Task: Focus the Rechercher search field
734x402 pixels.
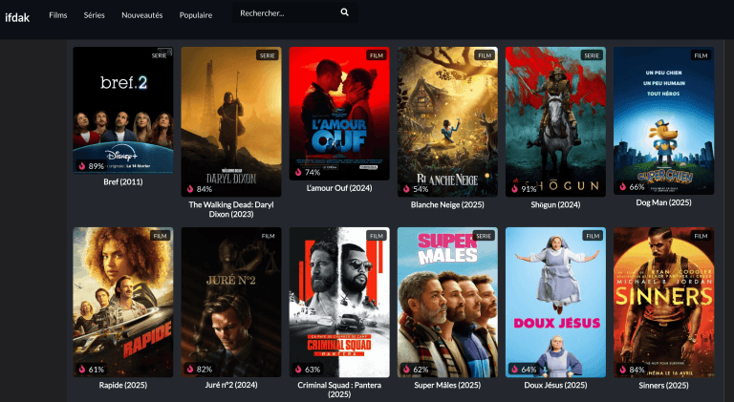Action: tap(285, 13)
